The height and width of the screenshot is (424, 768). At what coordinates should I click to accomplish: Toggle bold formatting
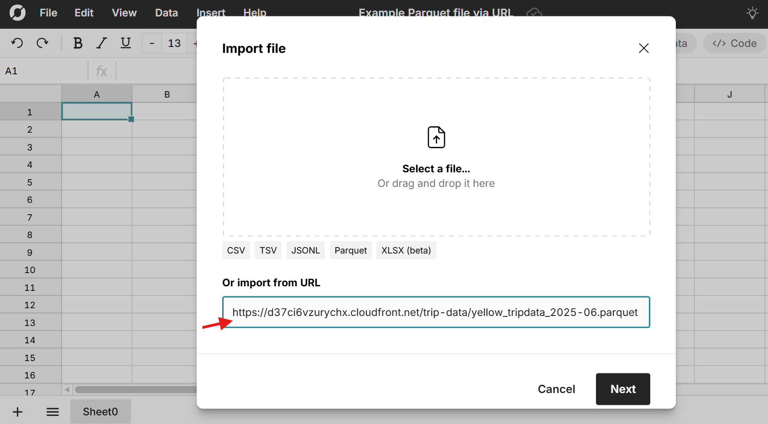tap(78, 43)
